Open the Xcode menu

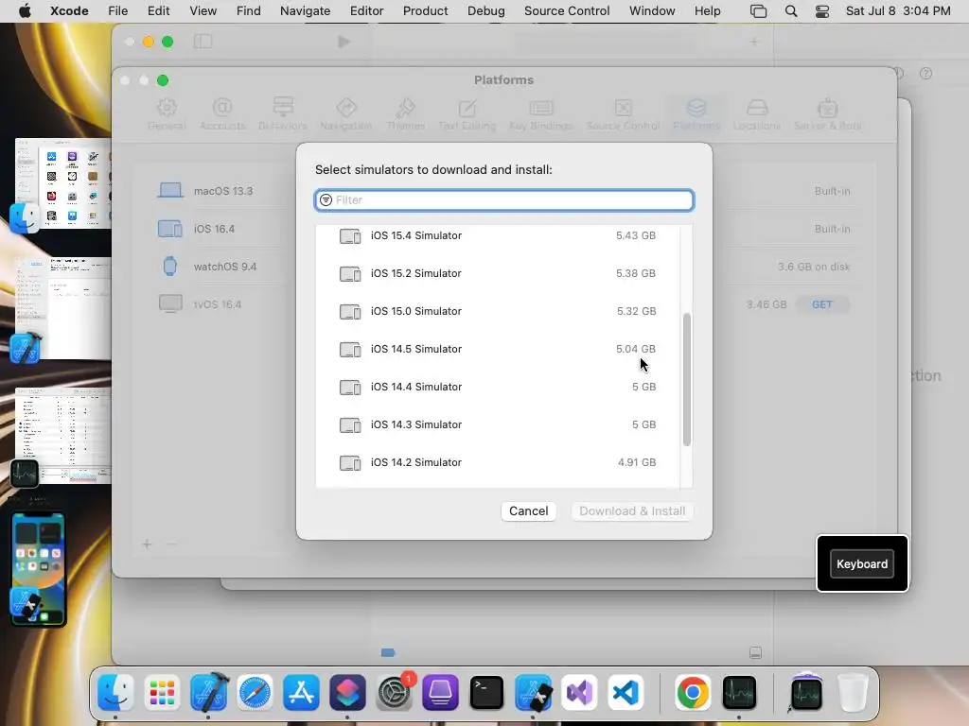click(69, 10)
